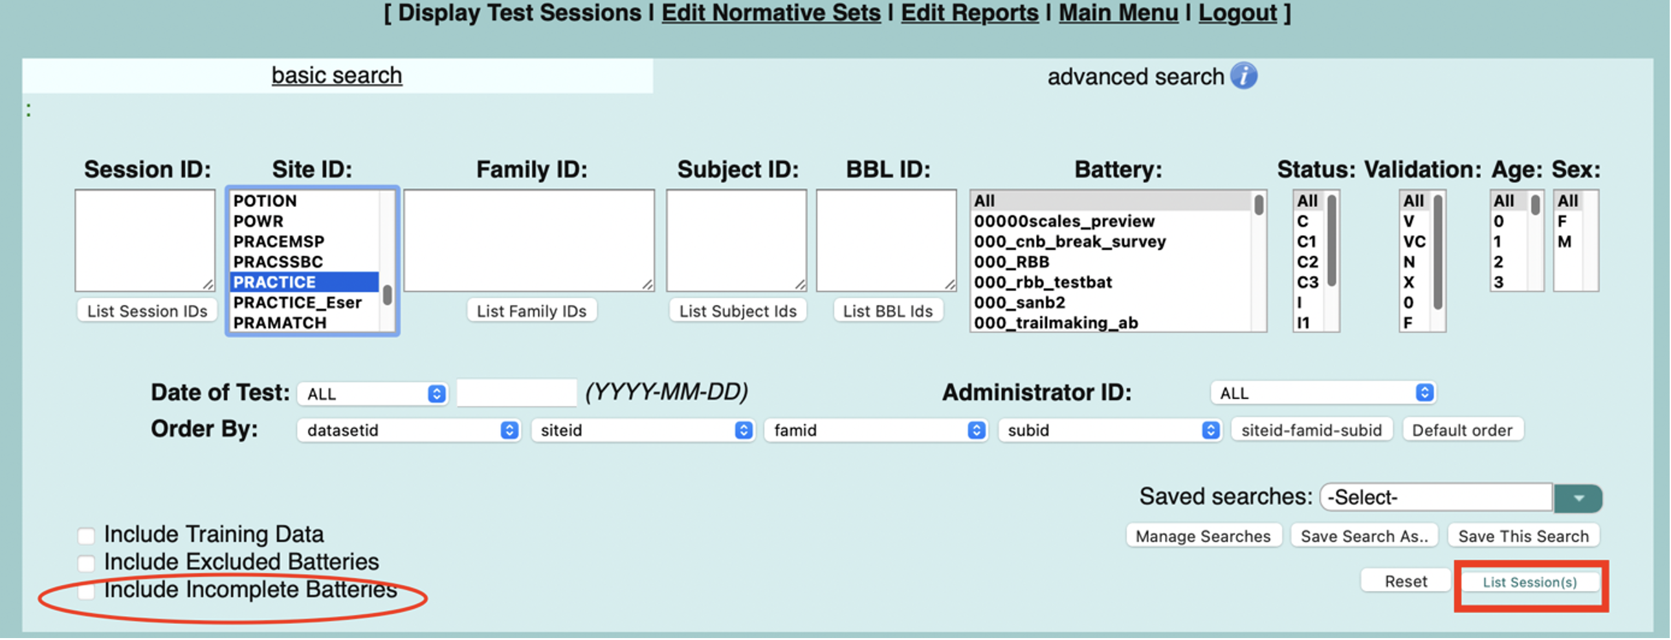Select 000_RBB in the Battery list

click(1111, 262)
